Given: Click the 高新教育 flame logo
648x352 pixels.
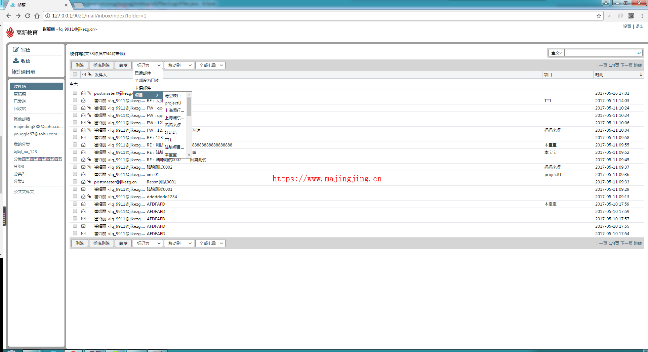Looking at the screenshot, I should pos(10,32).
